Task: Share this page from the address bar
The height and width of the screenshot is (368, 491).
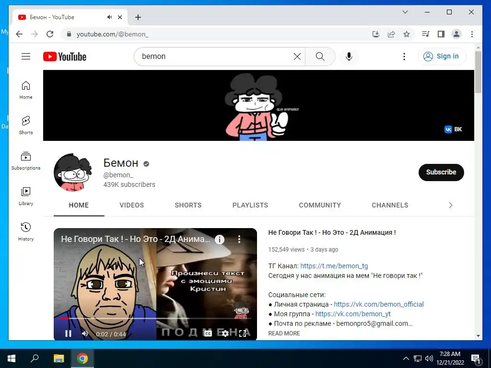Action: pyautogui.click(x=391, y=34)
